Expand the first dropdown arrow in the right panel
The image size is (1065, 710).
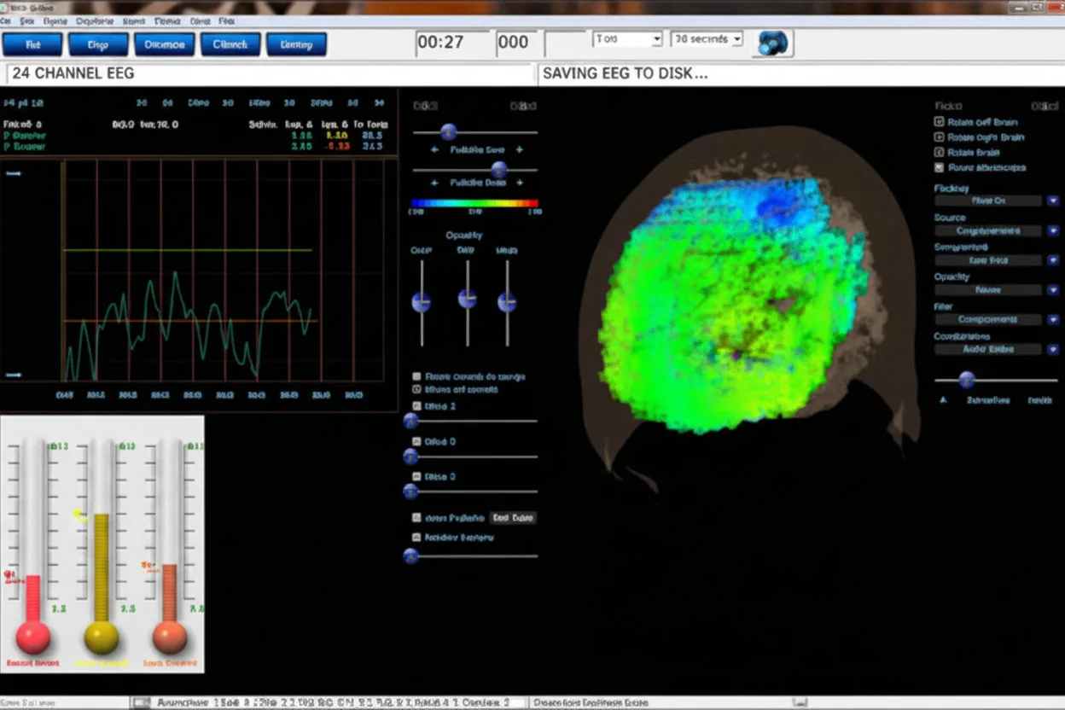coord(1053,201)
